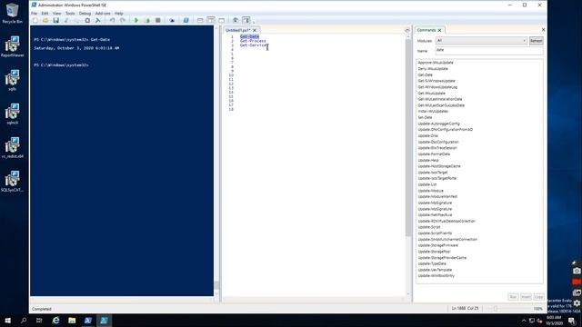Open the Debug menu
Image resolution: width=582 pixels, height=327 pixels.
85,14
